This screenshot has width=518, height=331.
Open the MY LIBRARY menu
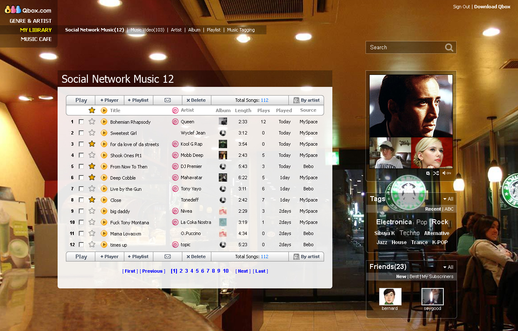[x=36, y=30]
